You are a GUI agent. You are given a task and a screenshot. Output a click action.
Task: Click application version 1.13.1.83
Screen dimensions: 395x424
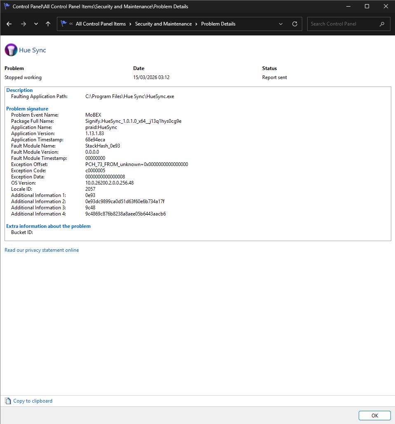94,134
